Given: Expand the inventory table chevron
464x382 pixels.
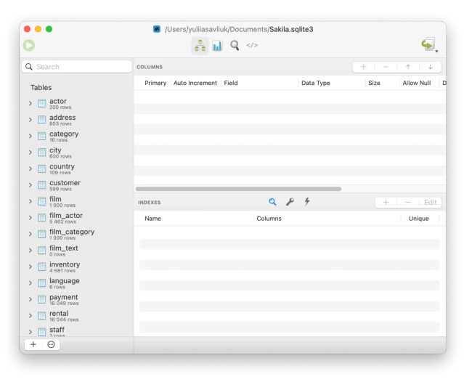Looking at the screenshot, I should pos(30,267).
